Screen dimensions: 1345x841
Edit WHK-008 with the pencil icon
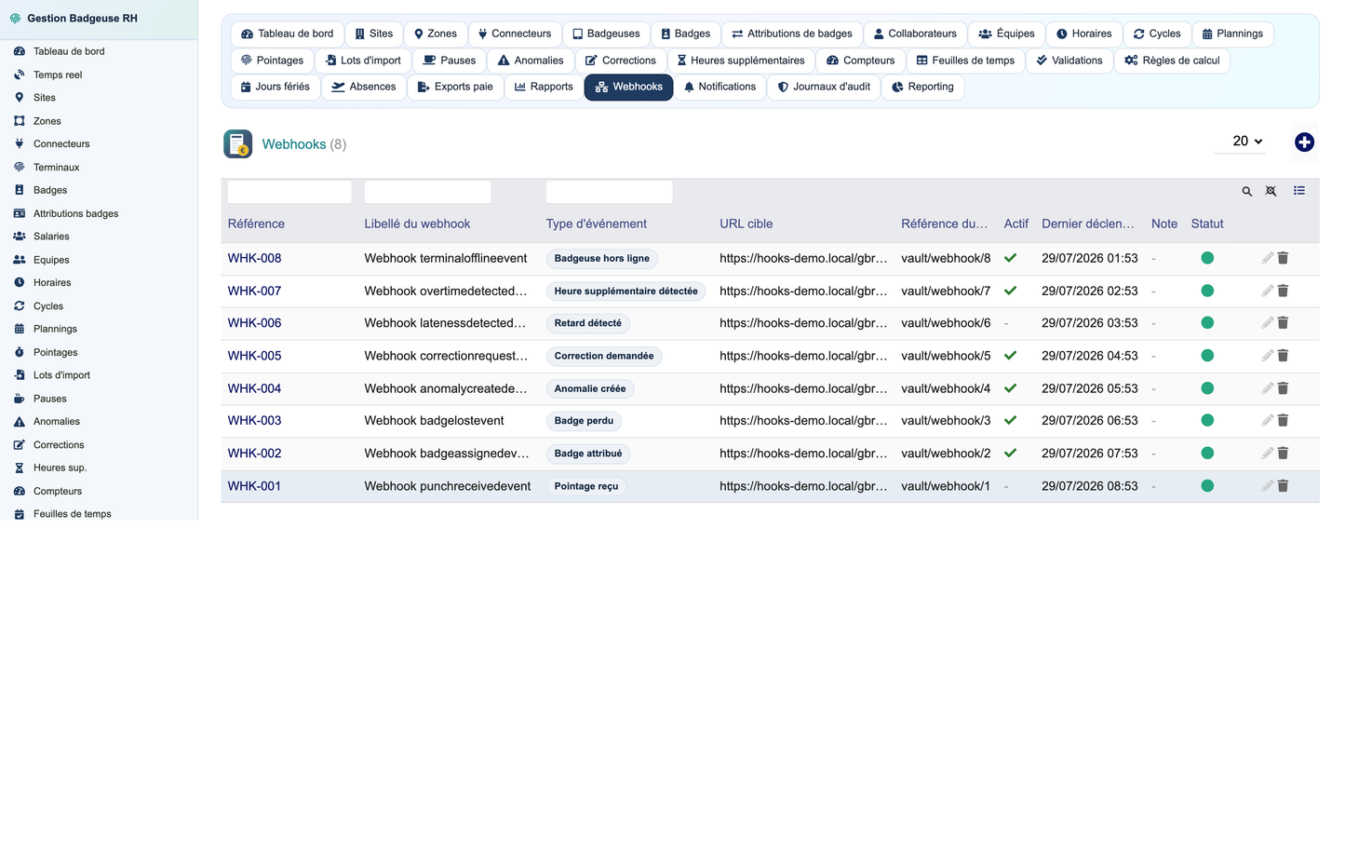(x=1267, y=258)
